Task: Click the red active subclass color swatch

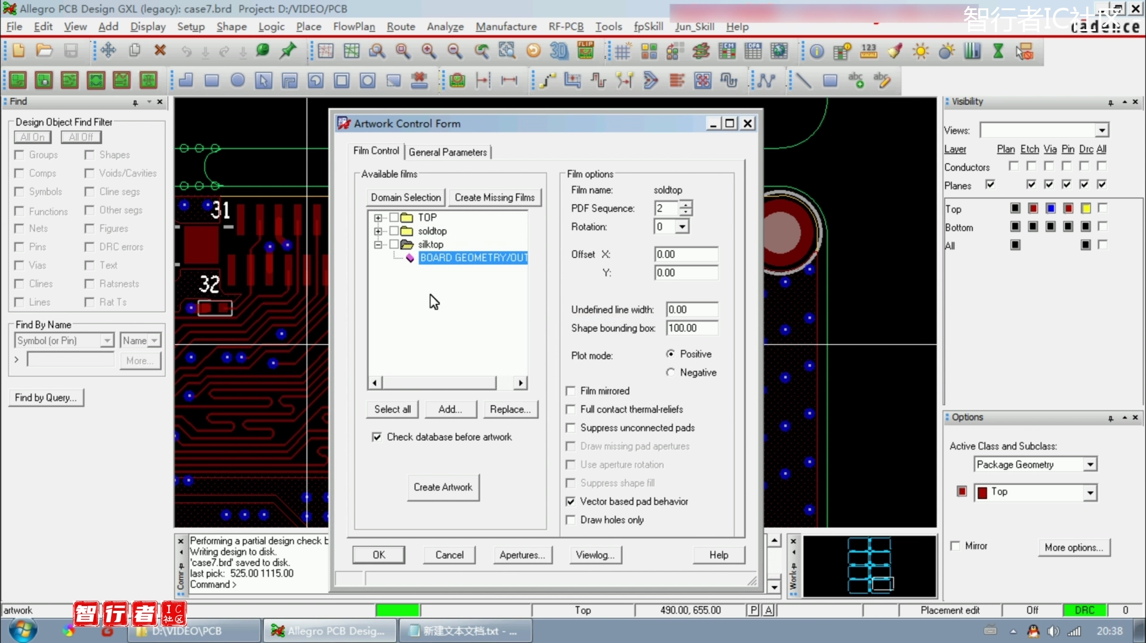Action: [961, 491]
